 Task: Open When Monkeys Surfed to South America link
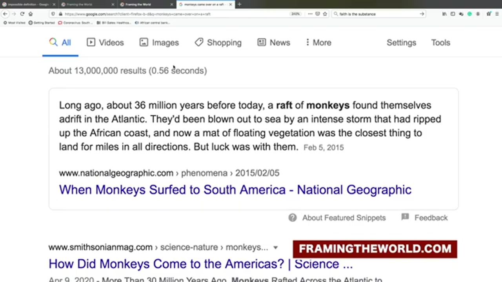pos(235,190)
